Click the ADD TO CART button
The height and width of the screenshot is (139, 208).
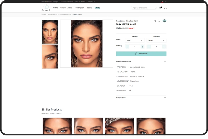click(x=141, y=54)
